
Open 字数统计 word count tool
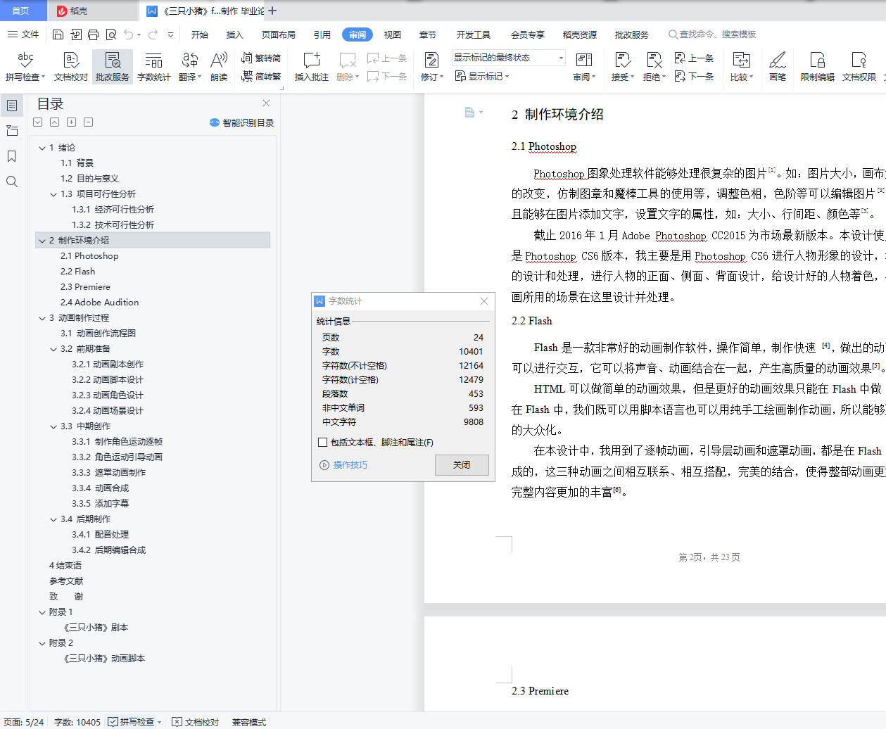coord(153,67)
